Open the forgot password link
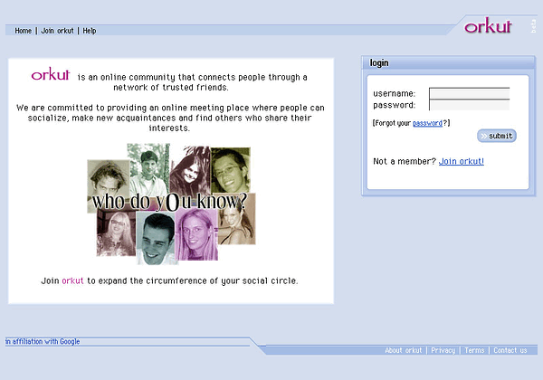Viewport: 543px width, 380px height. tap(427, 123)
